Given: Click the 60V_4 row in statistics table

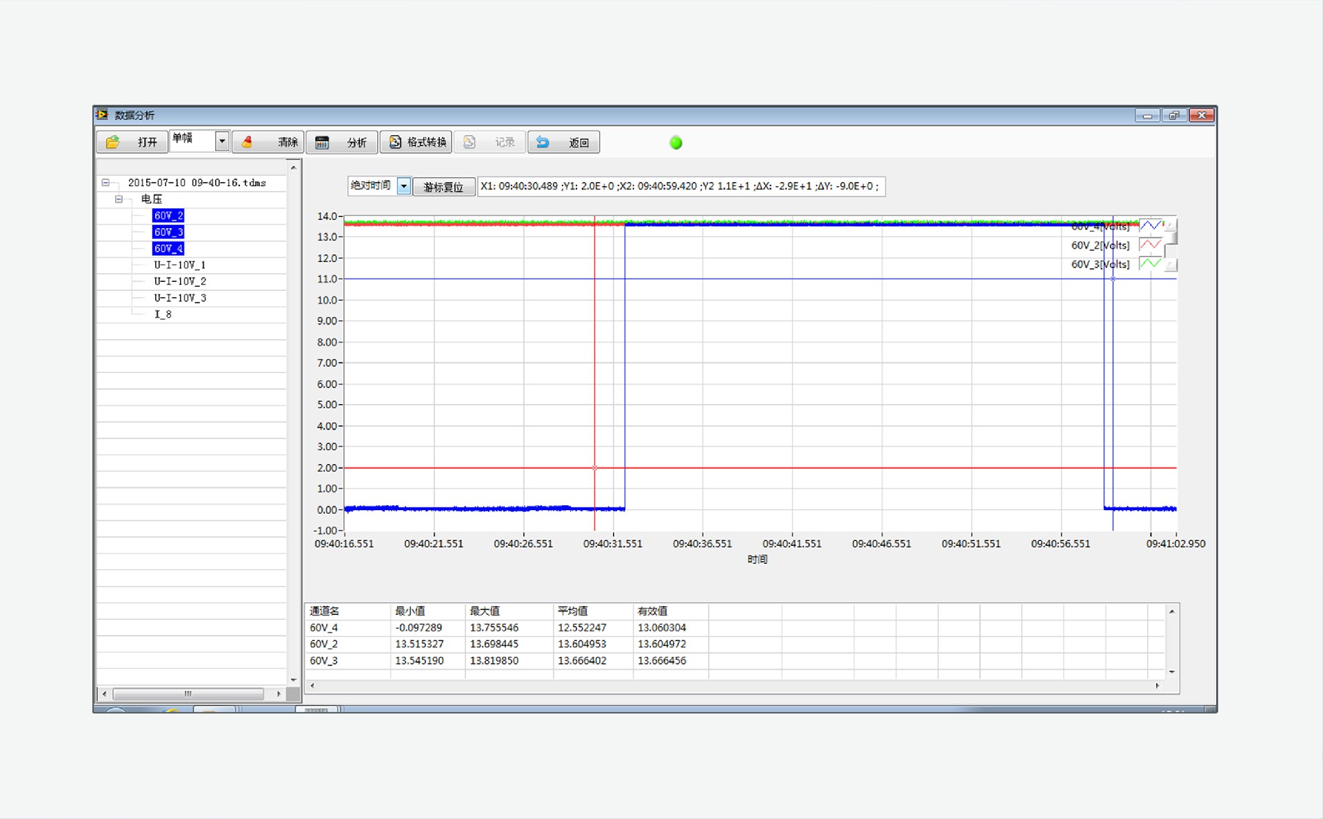Looking at the screenshot, I should pos(324,627).
